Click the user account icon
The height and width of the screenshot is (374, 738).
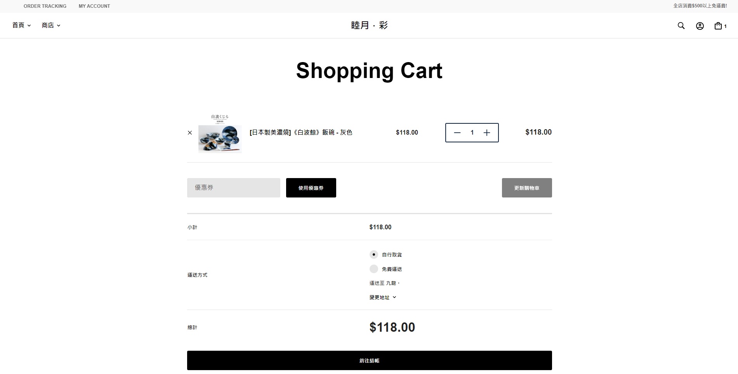[700, 26]
